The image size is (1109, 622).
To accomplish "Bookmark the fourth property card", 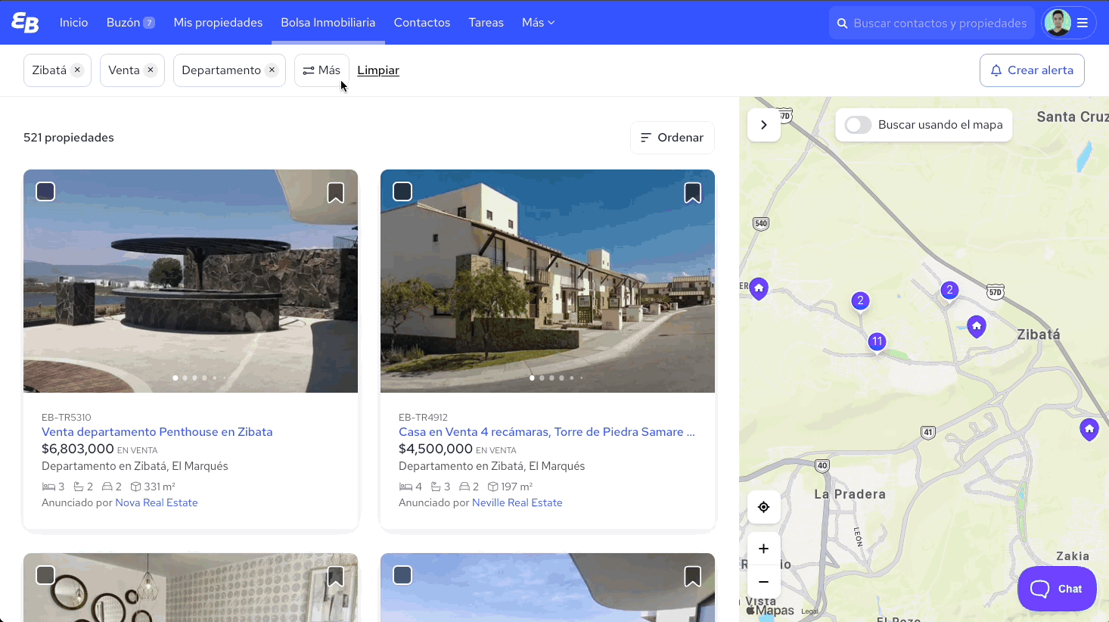I will (x=693, y=577).
